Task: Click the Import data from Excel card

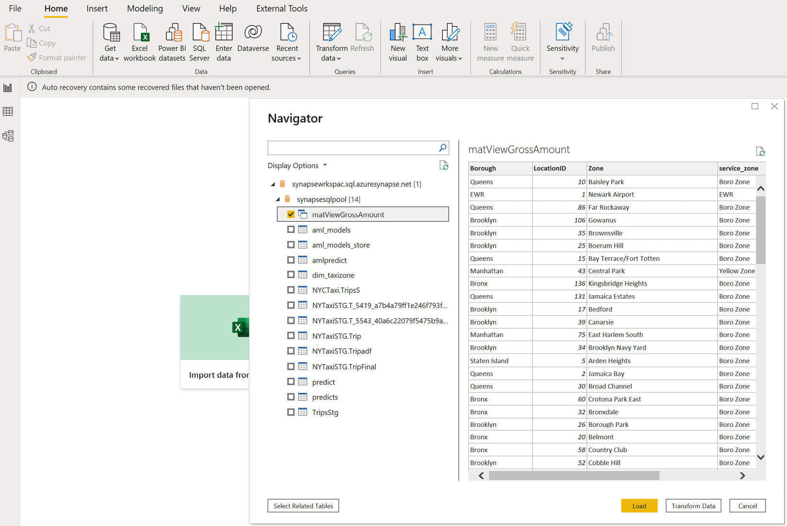Action: tap(215, 342)
